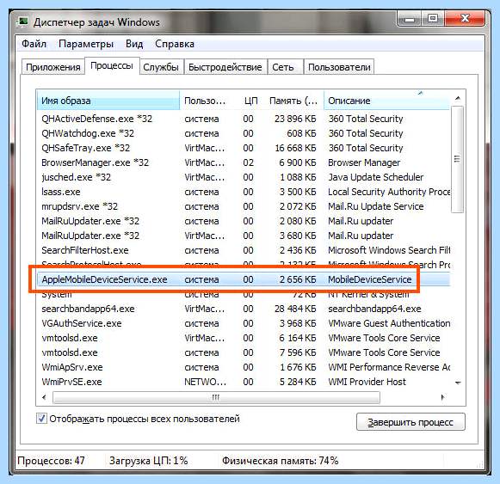Select the SearchFilterHost.exe process
The image size is (500, 484).
pos(244,250)
